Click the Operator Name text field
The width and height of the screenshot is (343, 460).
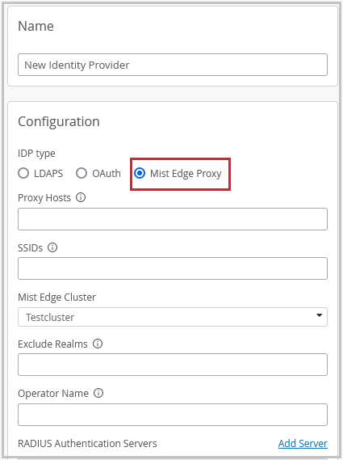(x=173, y=415)
